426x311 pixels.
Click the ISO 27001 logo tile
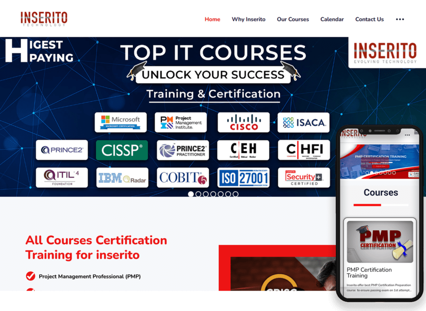point(243,177)
